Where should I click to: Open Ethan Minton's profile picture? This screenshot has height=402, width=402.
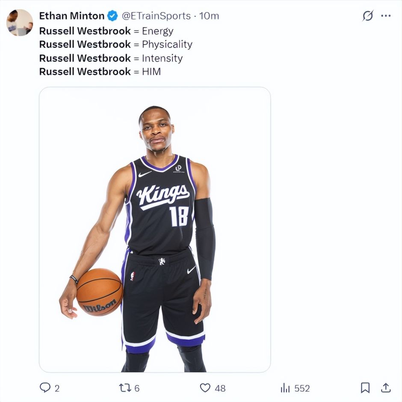coord(20,23)
